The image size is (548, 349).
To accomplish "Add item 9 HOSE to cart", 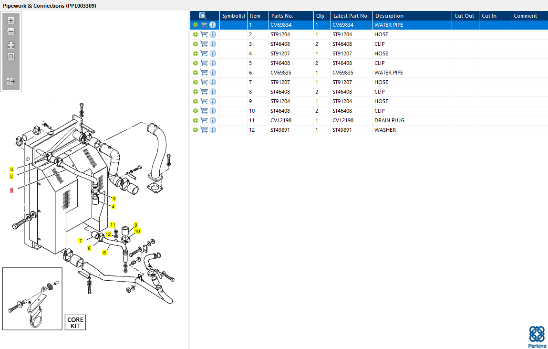I will coord(204,101).
